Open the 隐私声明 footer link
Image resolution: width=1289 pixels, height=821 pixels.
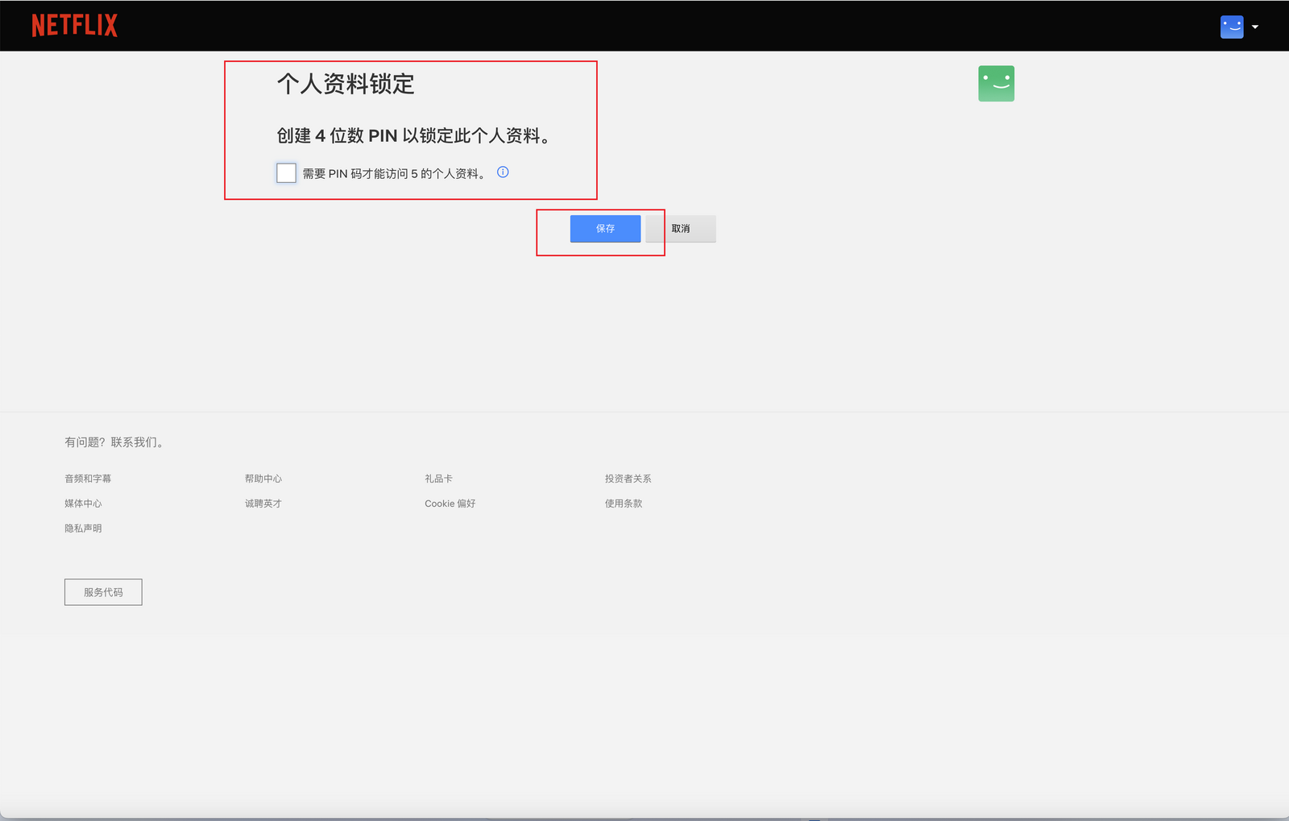pos(83,529)
